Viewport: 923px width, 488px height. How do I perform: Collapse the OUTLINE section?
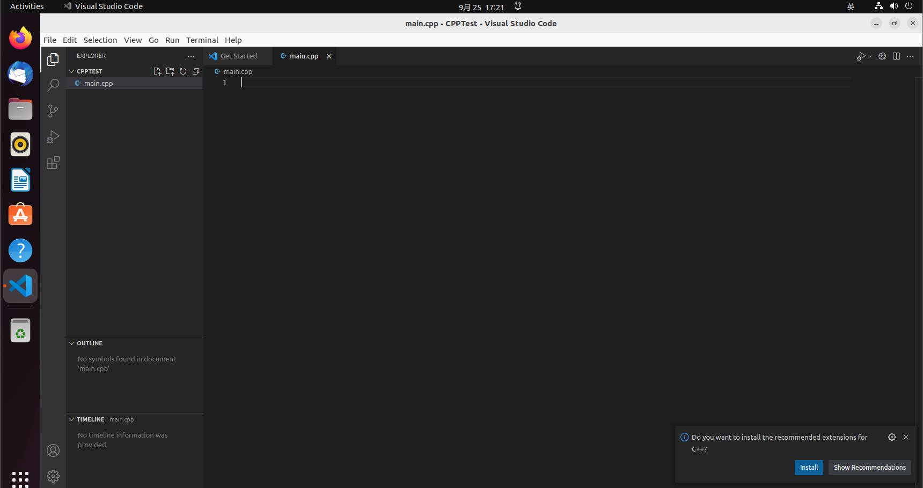71,343
